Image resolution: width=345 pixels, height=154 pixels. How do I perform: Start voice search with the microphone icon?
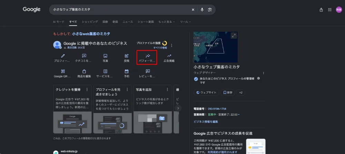(x=202, y=10)
